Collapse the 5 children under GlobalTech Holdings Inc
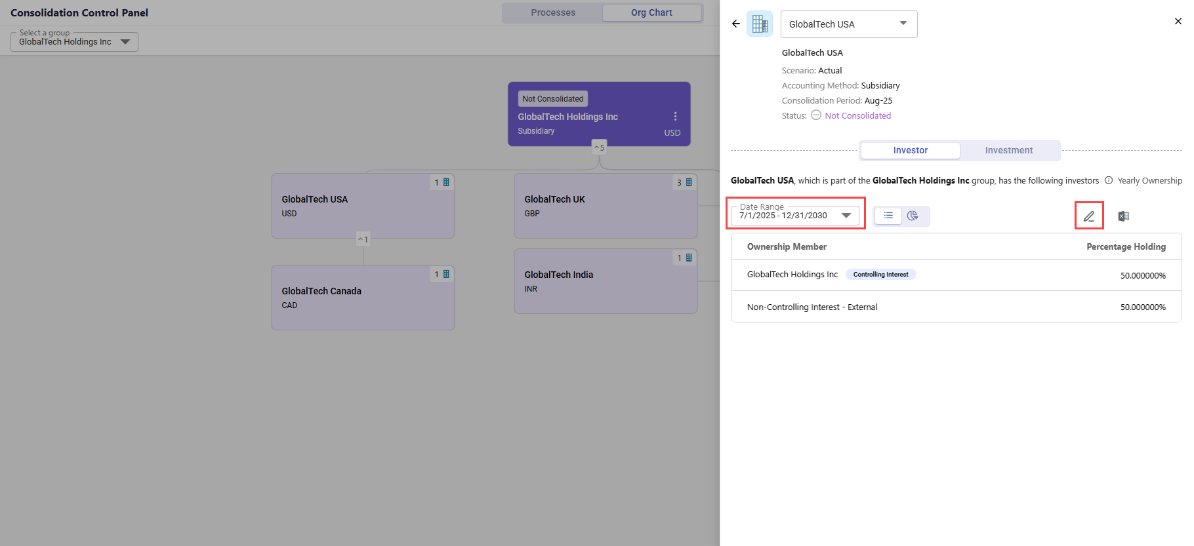The width and height of the screenshot is (1194, 546). click(x=599, y=147)
